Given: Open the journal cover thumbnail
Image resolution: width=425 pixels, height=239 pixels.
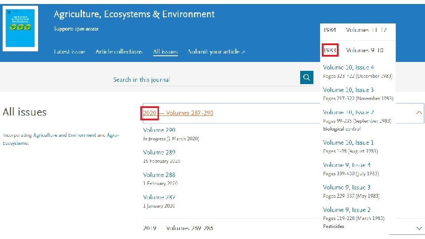Looking at the screenshot, I should pos(20,27).
